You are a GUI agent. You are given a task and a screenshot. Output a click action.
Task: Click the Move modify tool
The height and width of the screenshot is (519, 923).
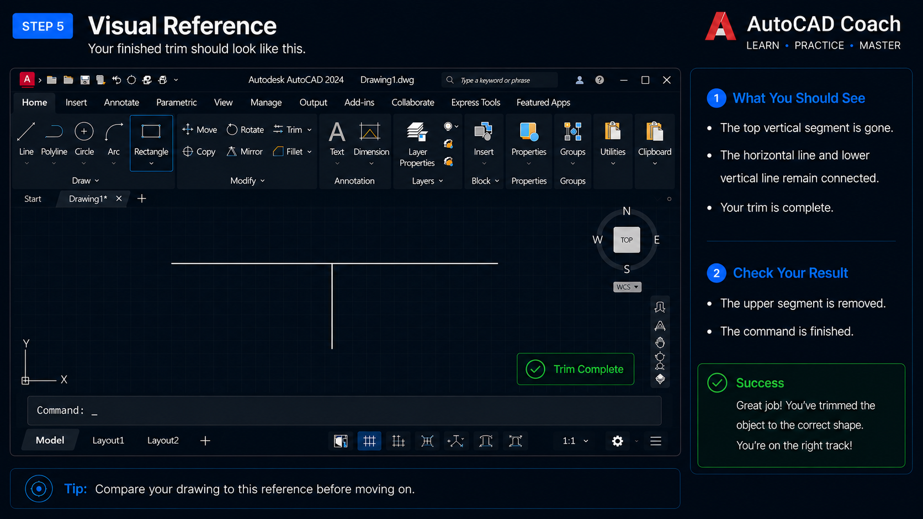click(199, 130)
